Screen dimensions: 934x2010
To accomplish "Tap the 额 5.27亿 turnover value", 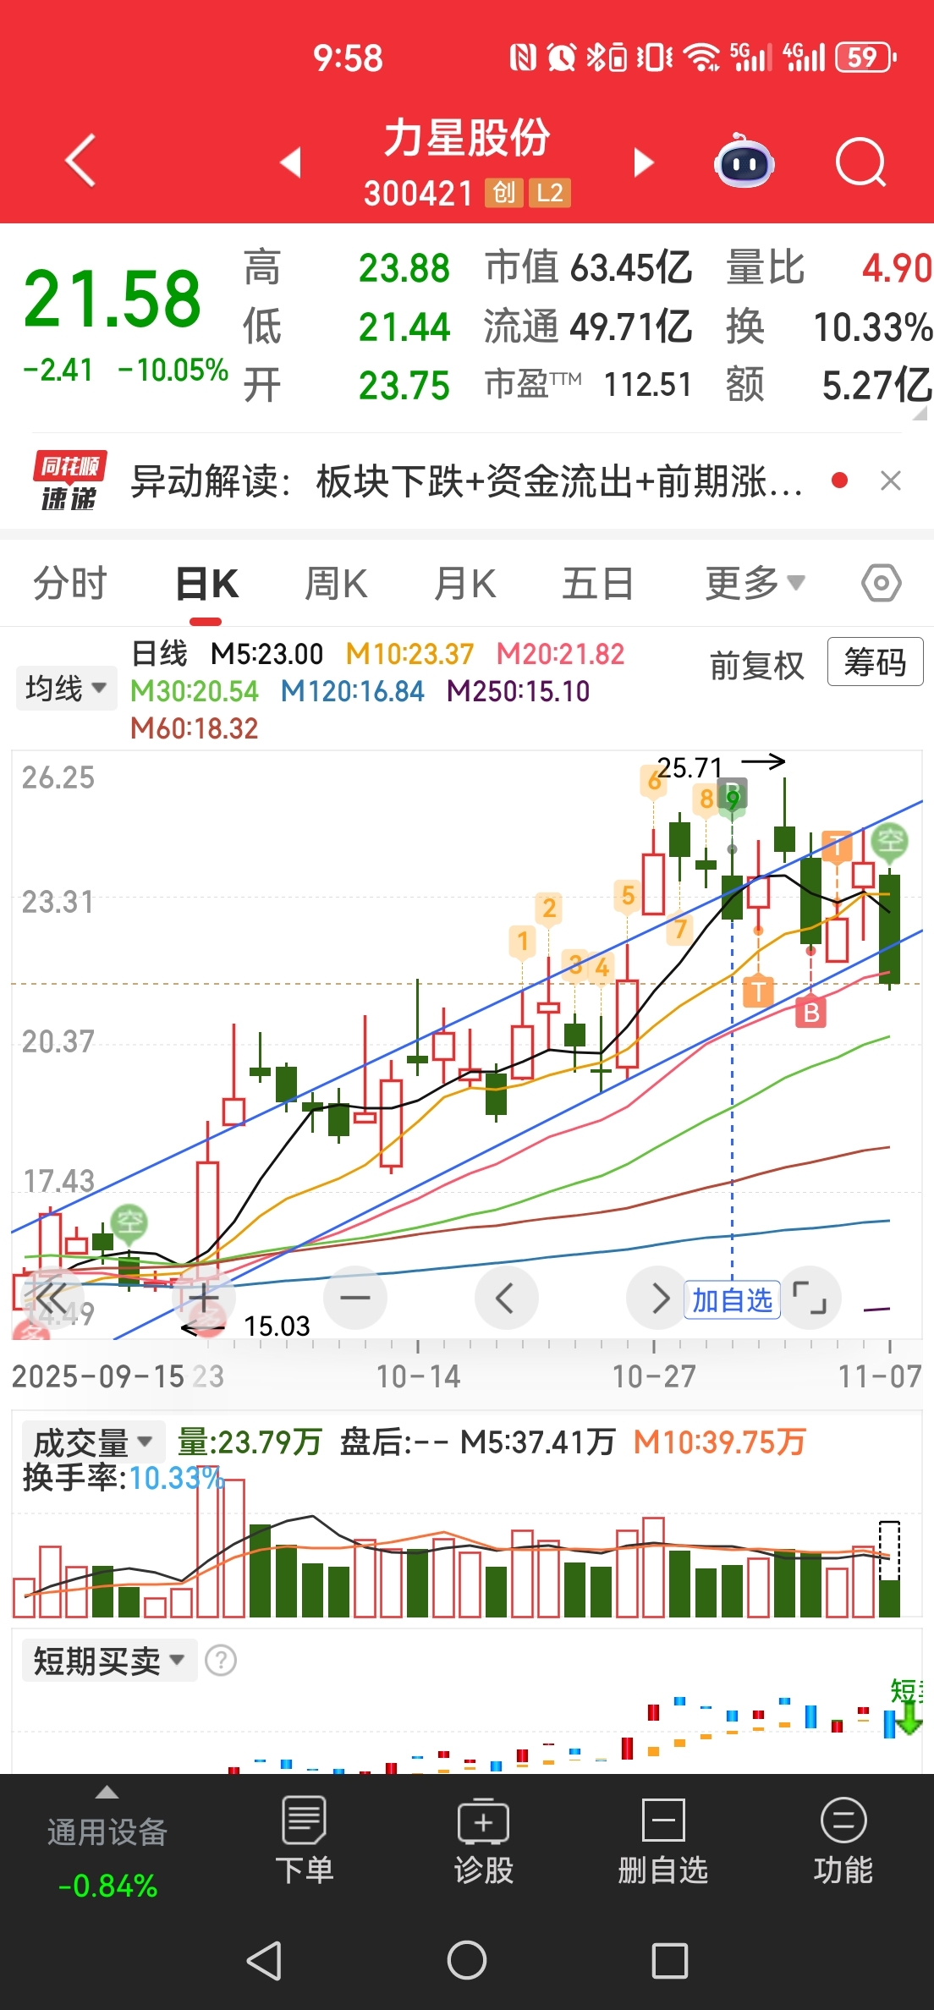I will pos(829,385).
